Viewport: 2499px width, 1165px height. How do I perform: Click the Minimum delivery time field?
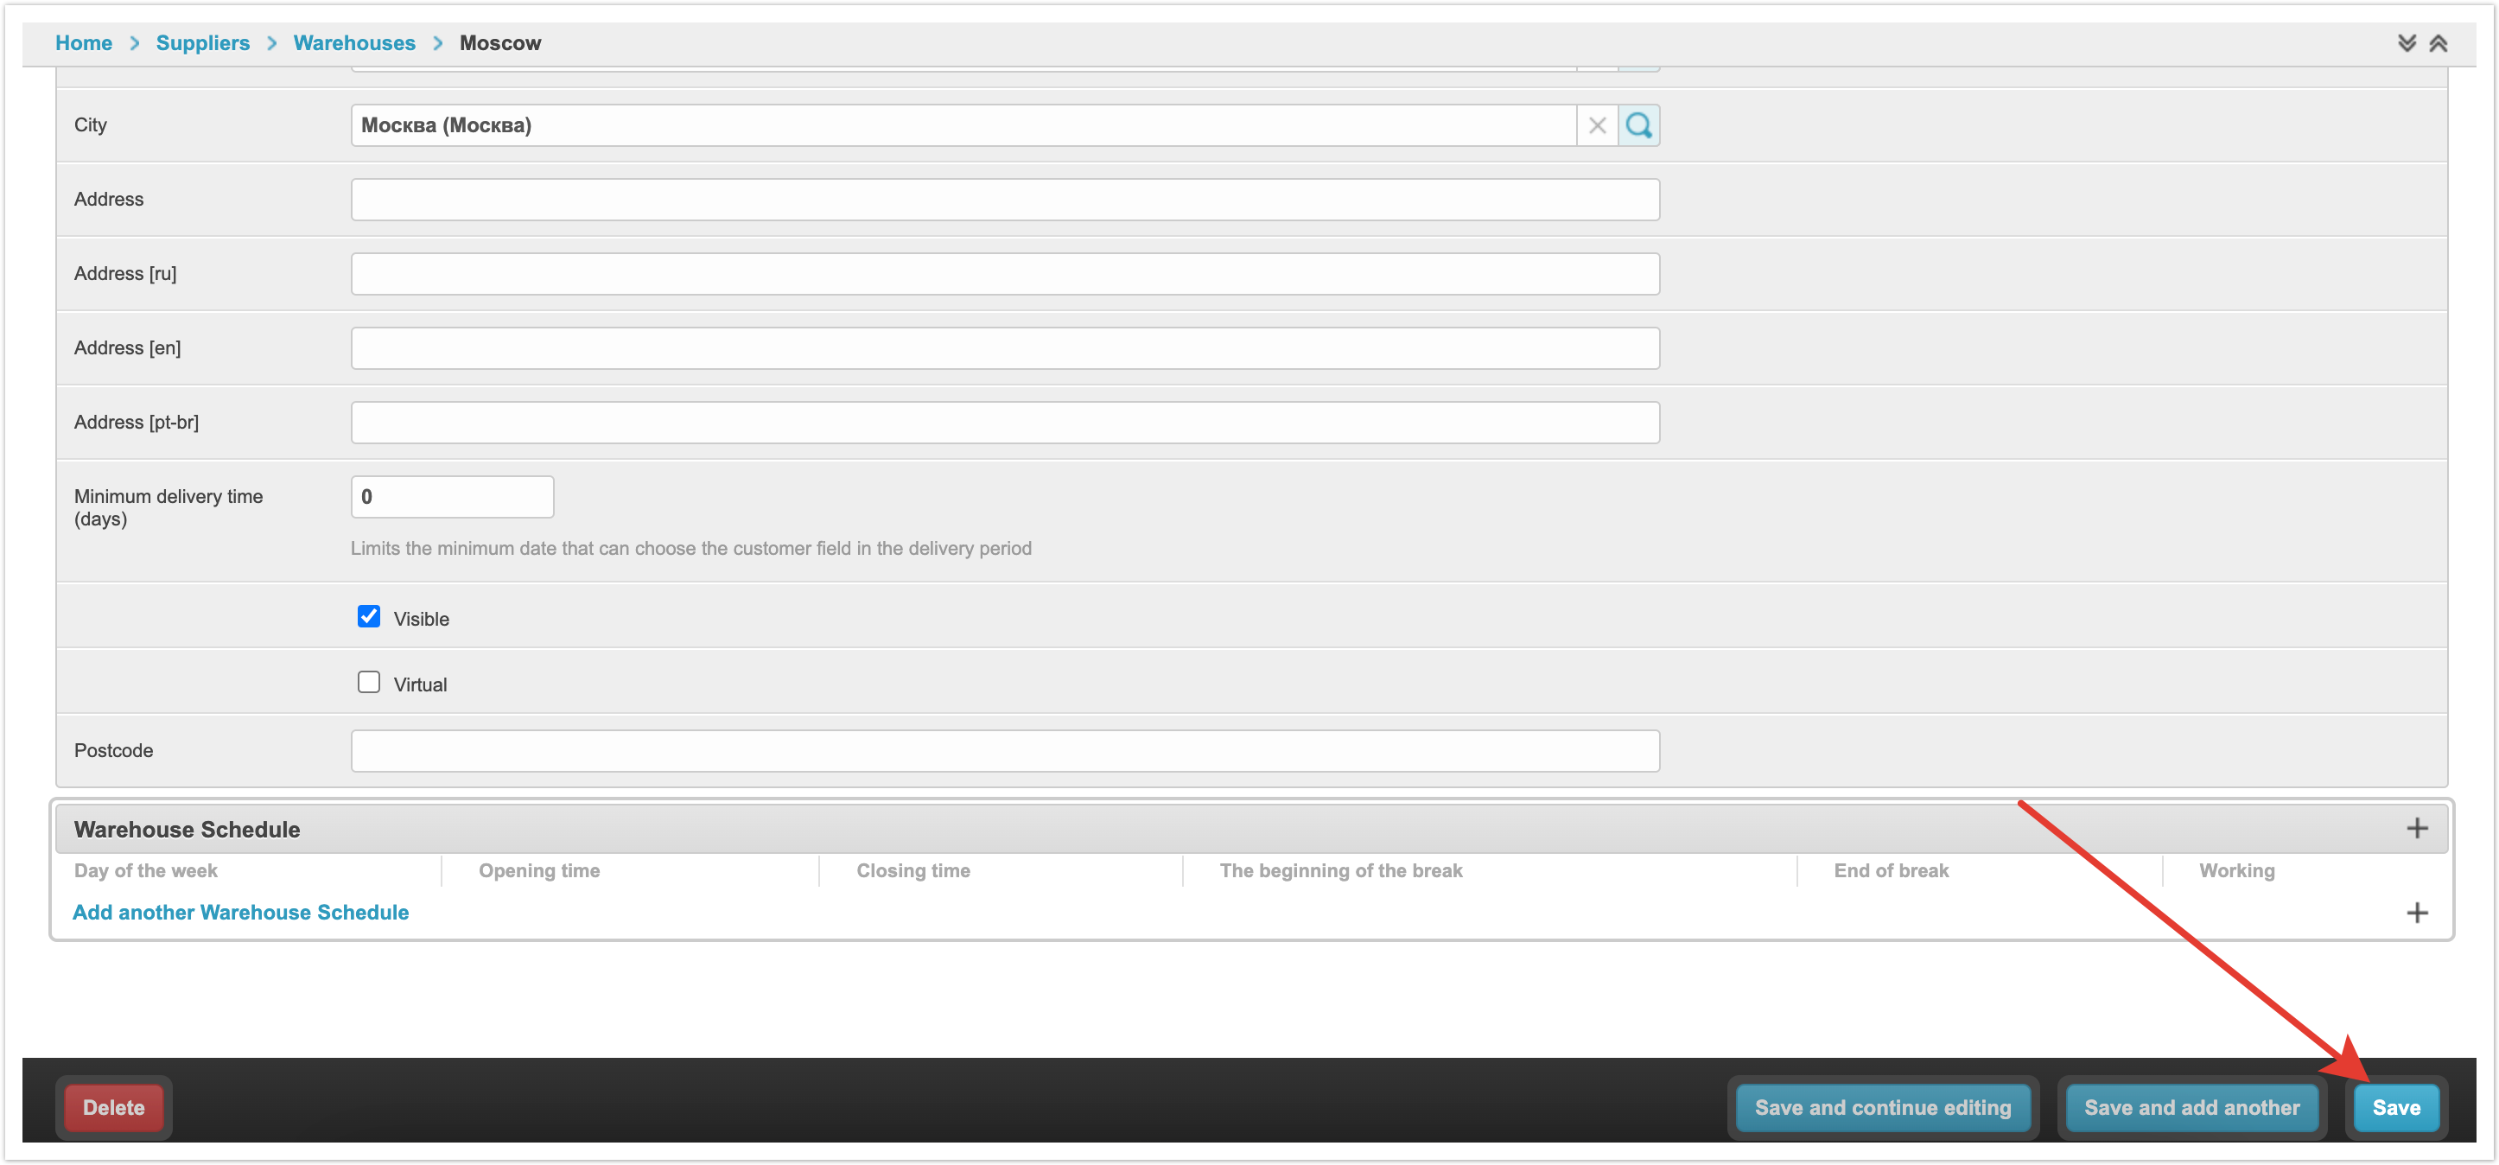(452, 497)
